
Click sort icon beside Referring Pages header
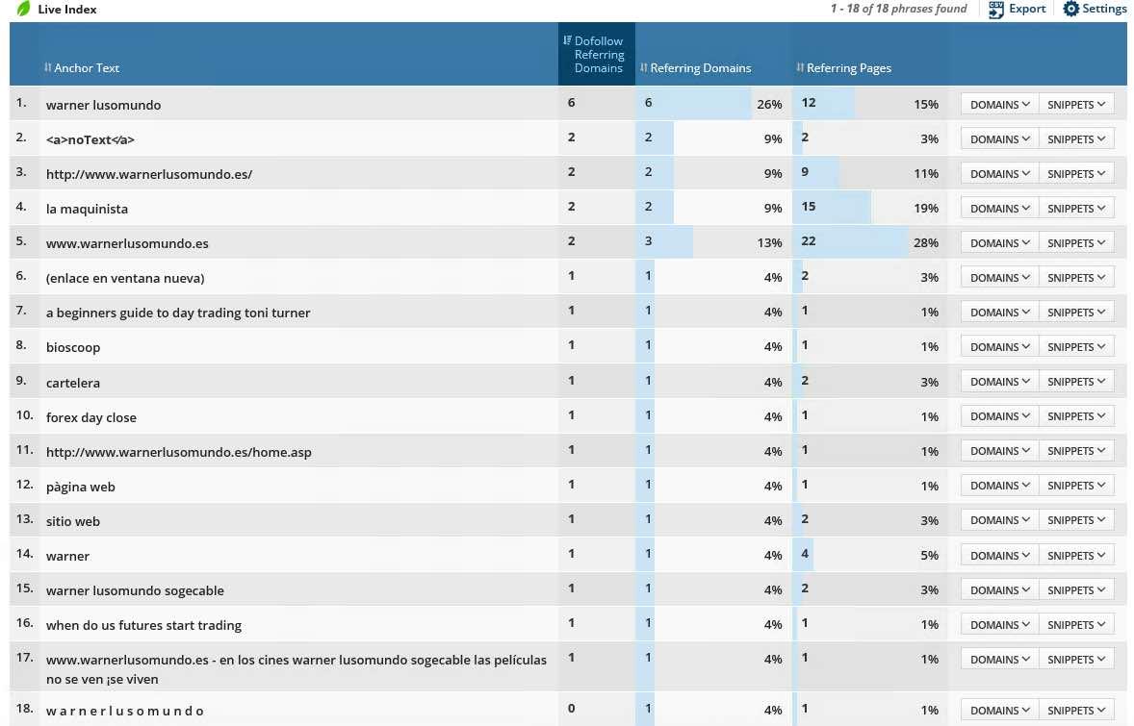tap(800, 68)
